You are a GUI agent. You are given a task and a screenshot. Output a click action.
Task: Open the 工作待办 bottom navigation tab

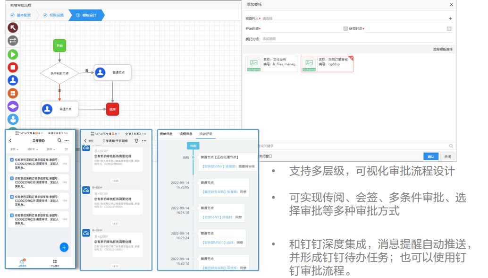pyautogui.click(x=22, y=263)
